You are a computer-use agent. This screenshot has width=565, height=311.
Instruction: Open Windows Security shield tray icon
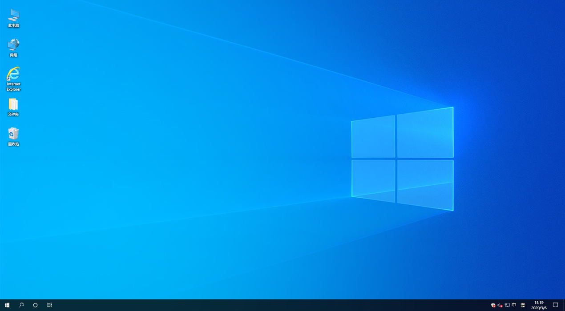493,305
